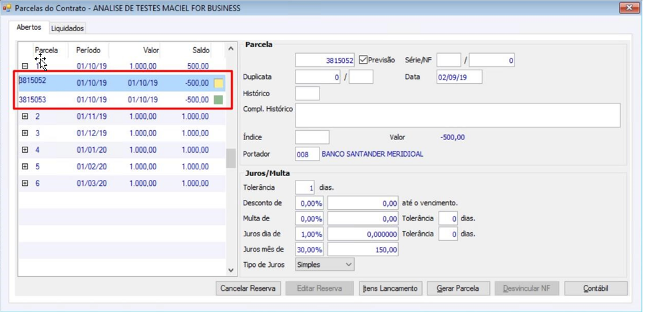Screen dimensions: 645x312
Task: Click the Valor column header
Action: click(150, 50)
